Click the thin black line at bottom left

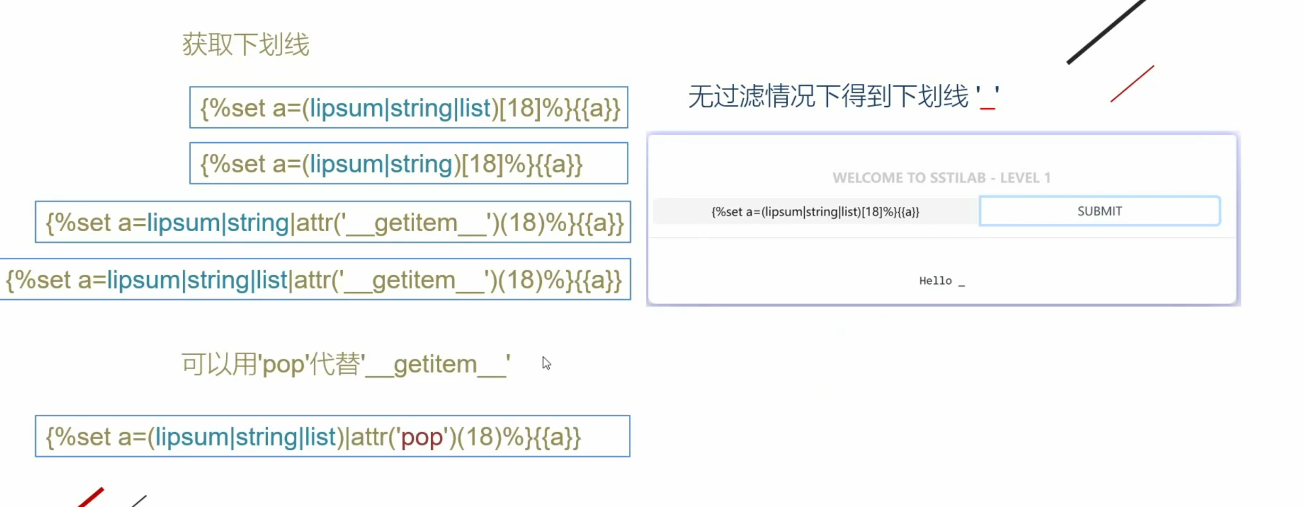coord(139,501)
